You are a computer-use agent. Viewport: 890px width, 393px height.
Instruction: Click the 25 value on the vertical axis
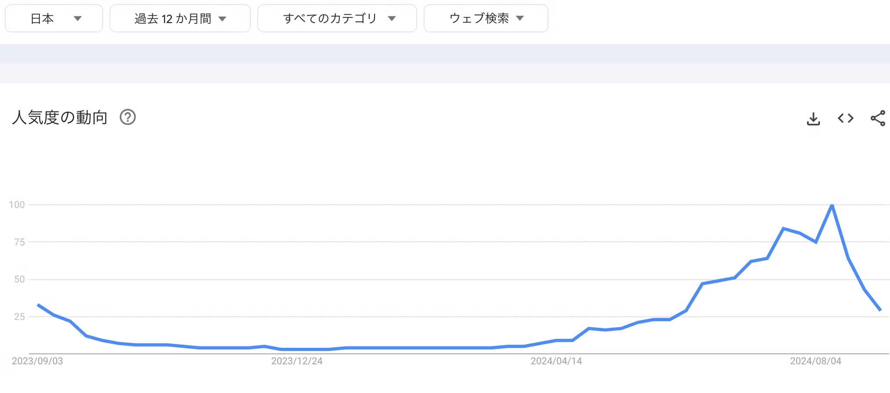click(x=20, y=317)
